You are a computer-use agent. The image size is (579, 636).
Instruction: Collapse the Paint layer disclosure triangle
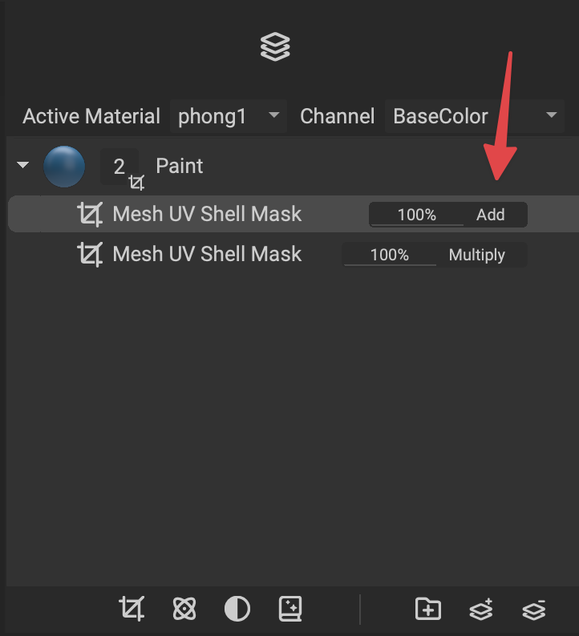22,166
